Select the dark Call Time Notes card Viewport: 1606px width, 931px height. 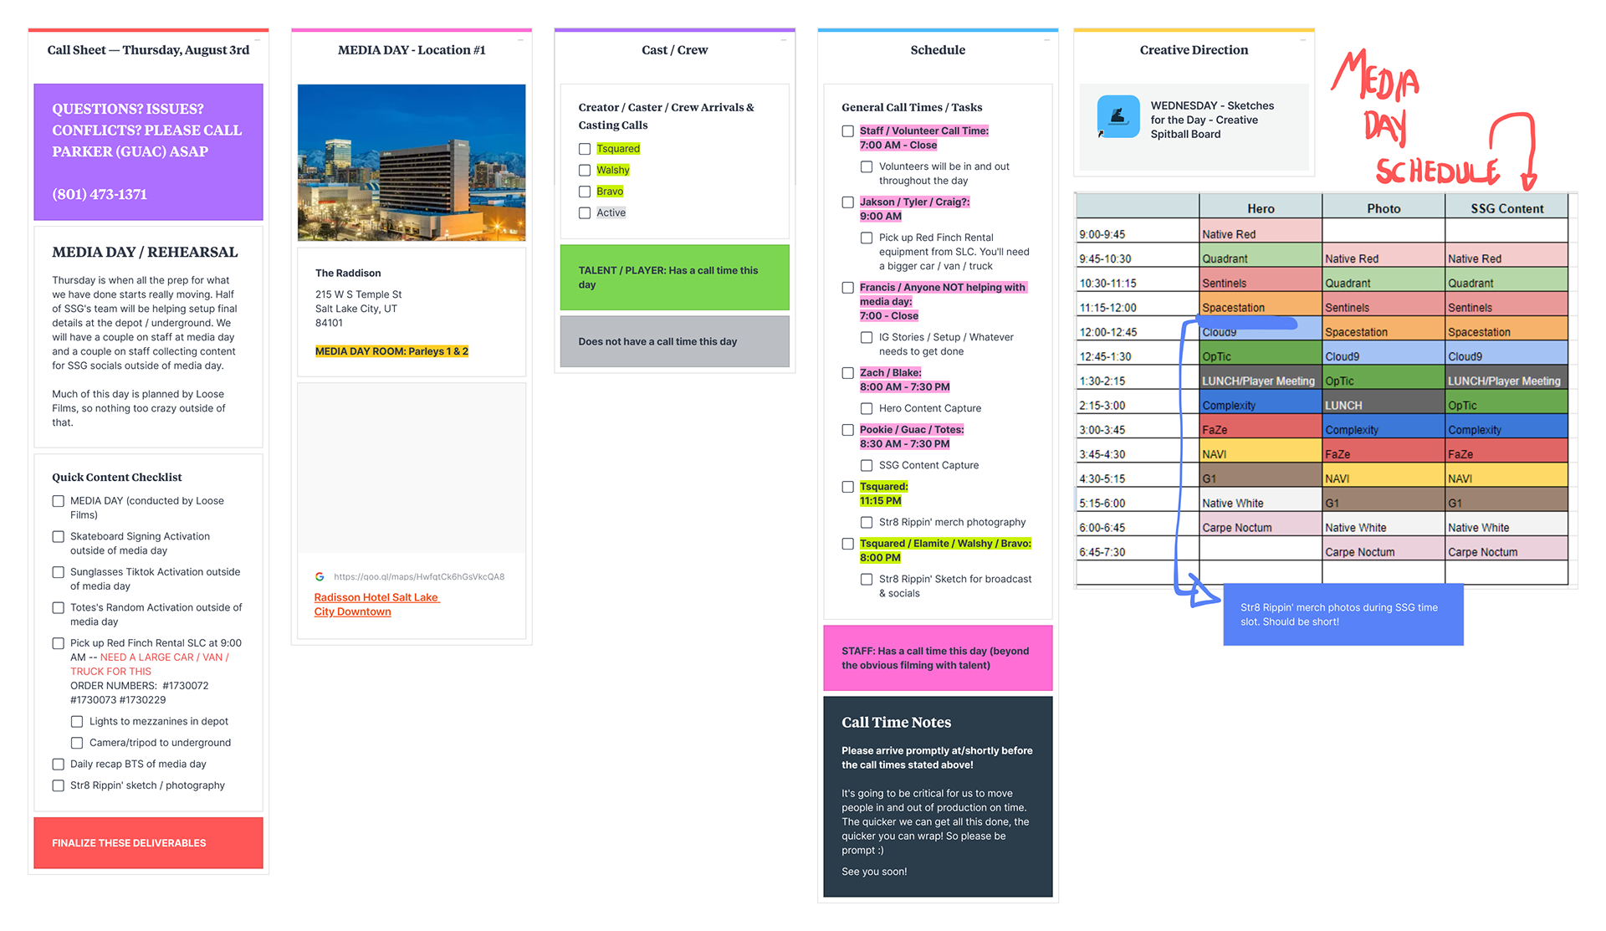938,797
